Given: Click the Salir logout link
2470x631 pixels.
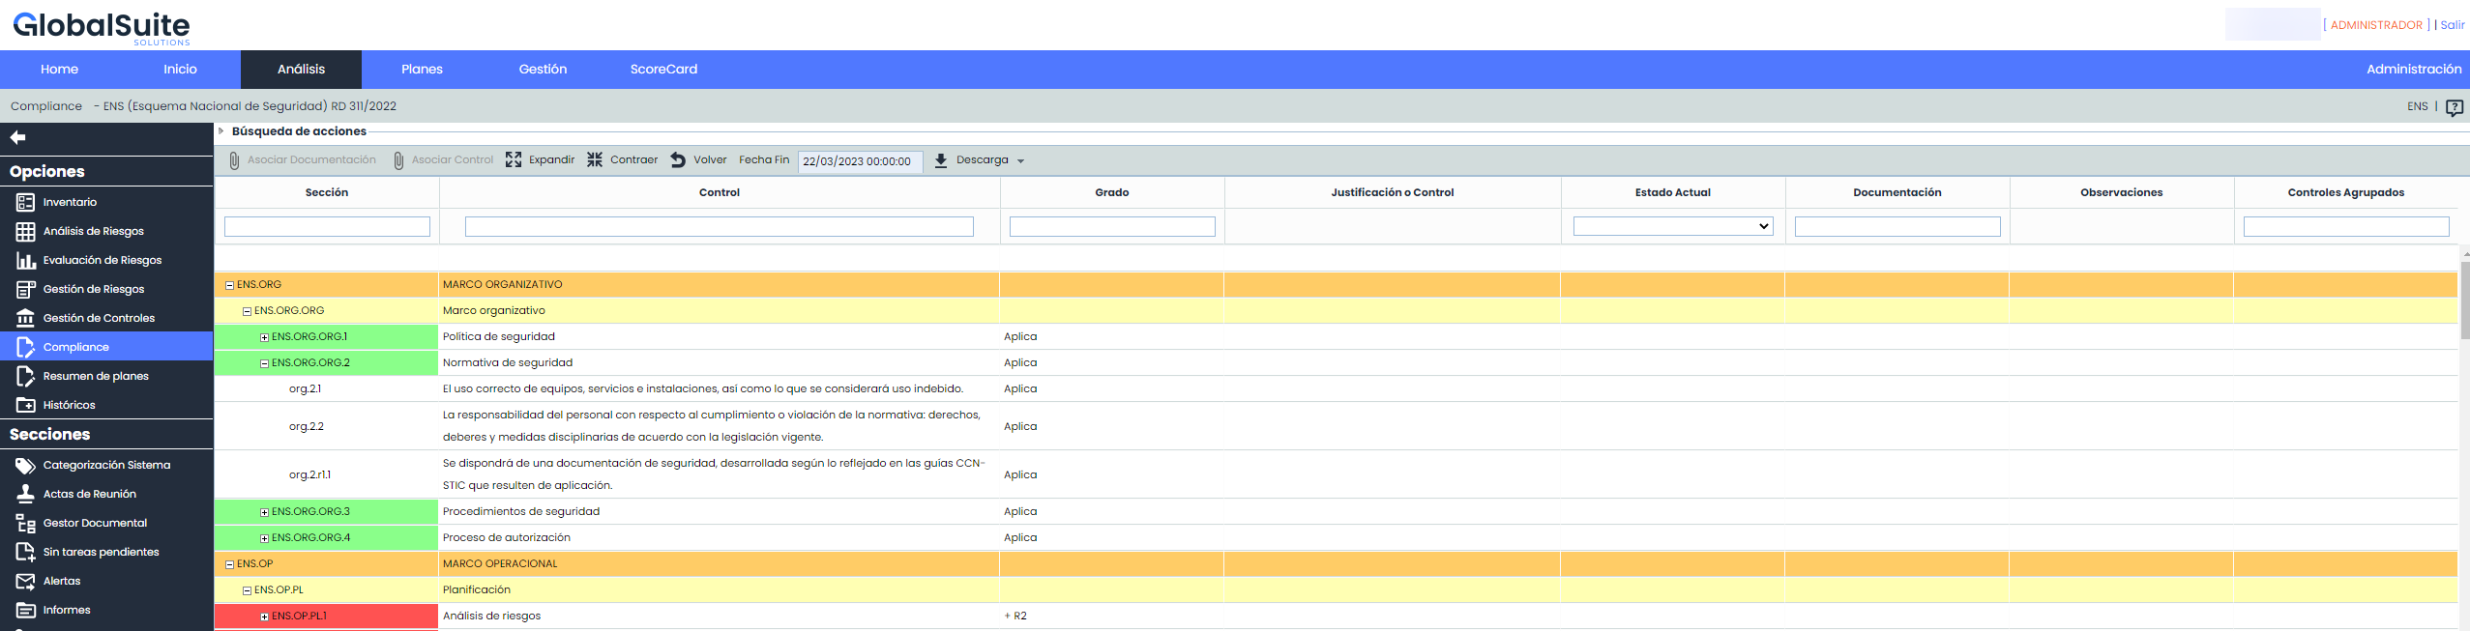Looking at the screenshot, I should click(x=2452, y=25).
